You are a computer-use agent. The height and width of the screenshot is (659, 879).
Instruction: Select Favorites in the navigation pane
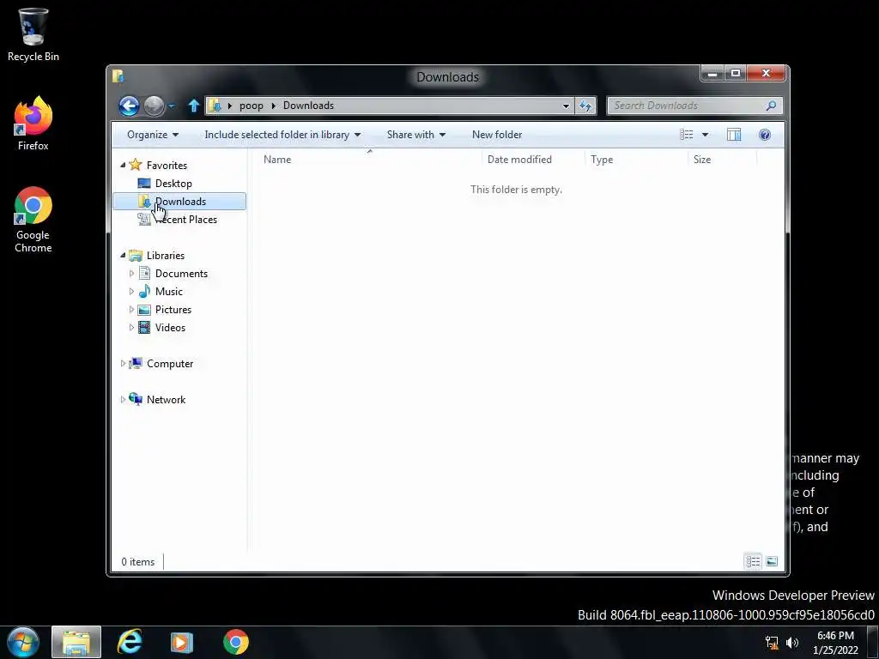click(167, 166)
